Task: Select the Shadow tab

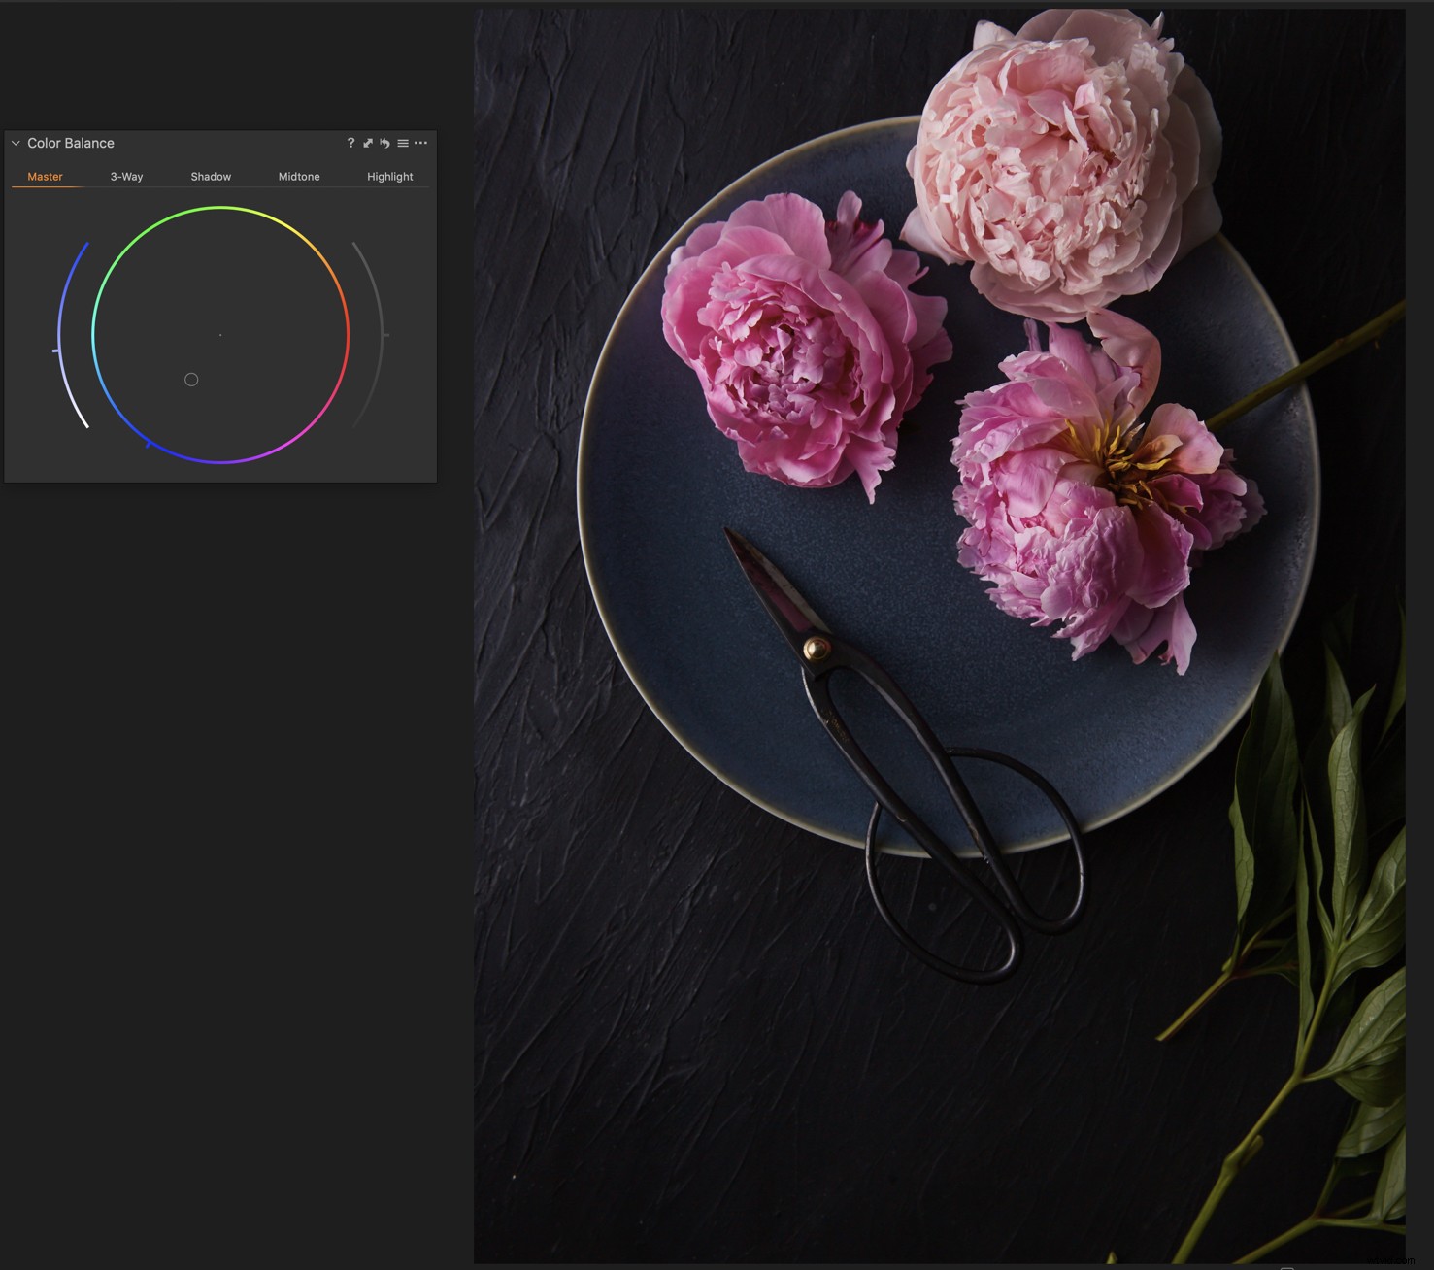Action: (x=211, y=176)
